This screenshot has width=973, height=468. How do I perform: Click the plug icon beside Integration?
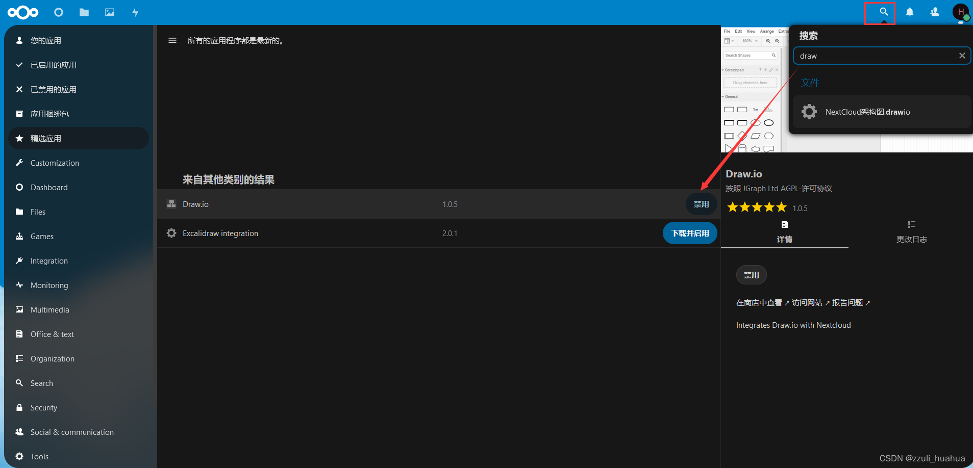pyautogui.click(x=19, y=261)
